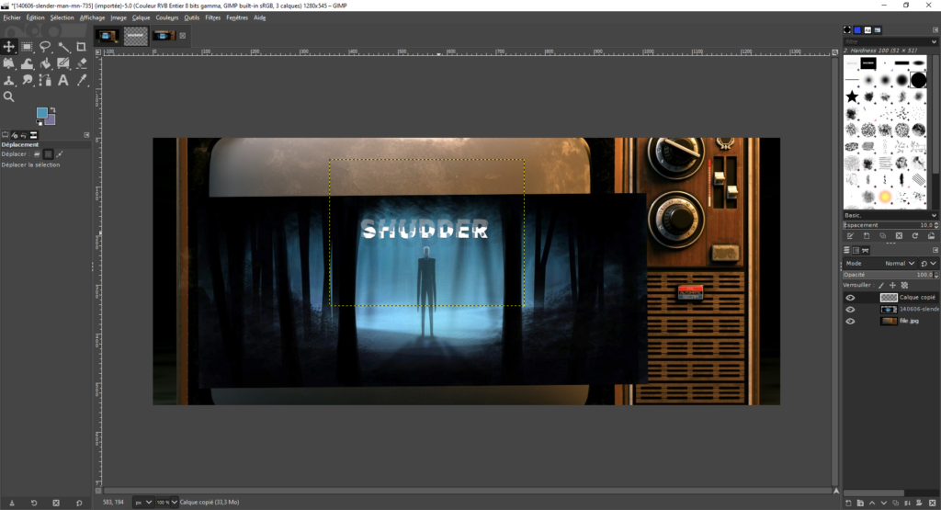Open the Undo History tab
941x510 pixels.
(x=24, y=135)
